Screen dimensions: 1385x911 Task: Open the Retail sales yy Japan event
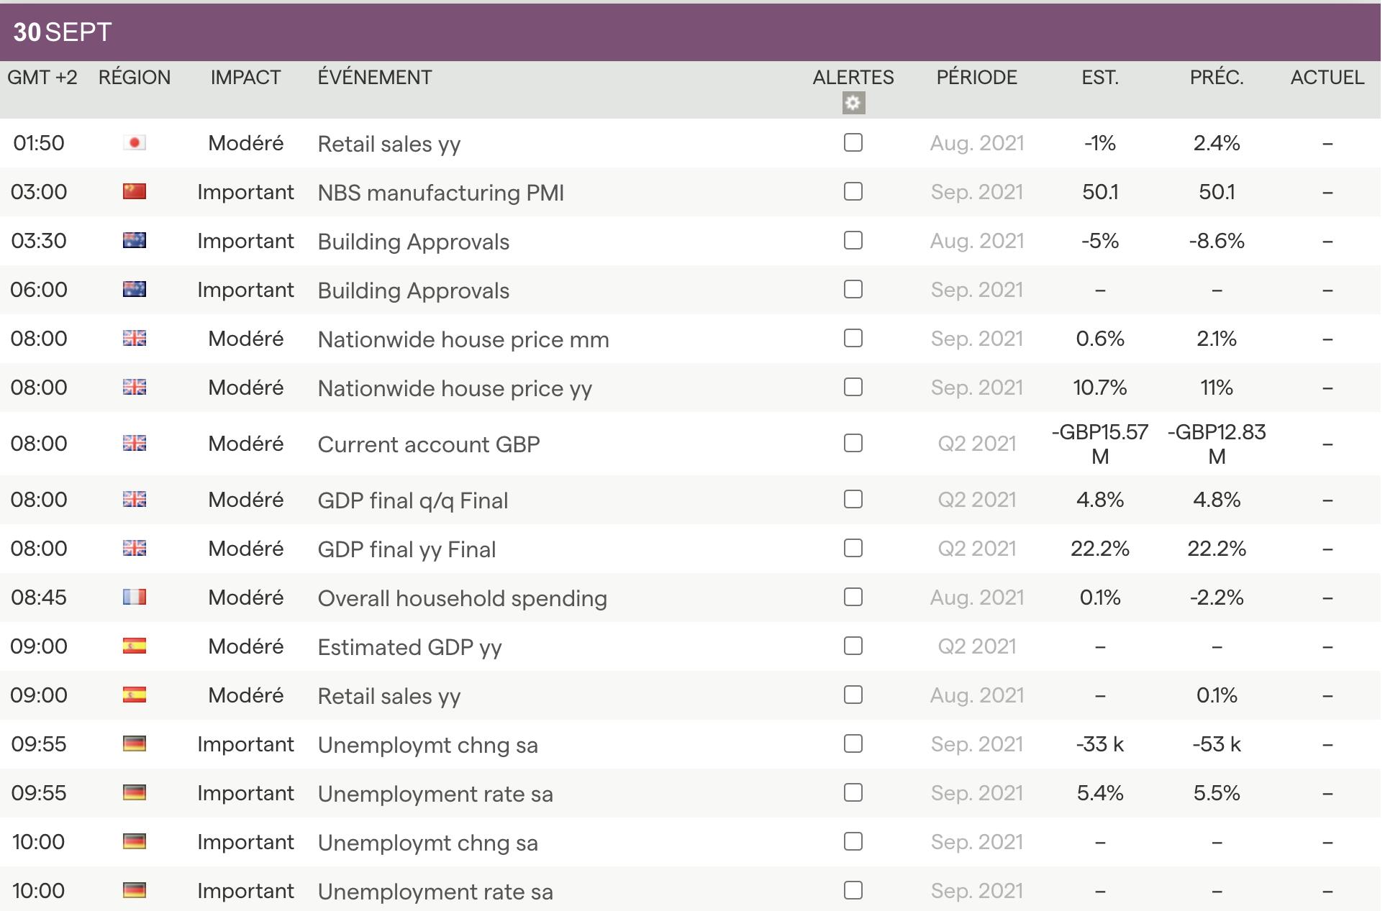click(x=389, y=144)
